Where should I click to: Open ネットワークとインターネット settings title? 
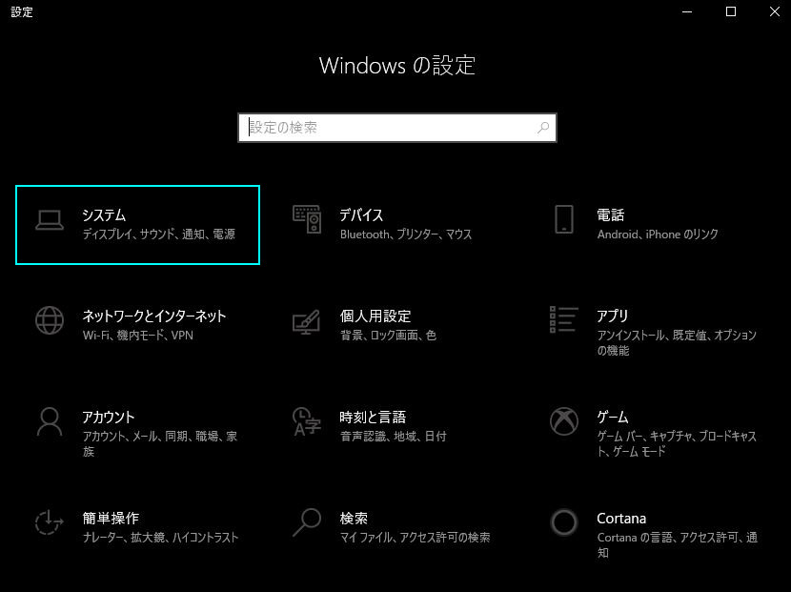pos(153,316)
